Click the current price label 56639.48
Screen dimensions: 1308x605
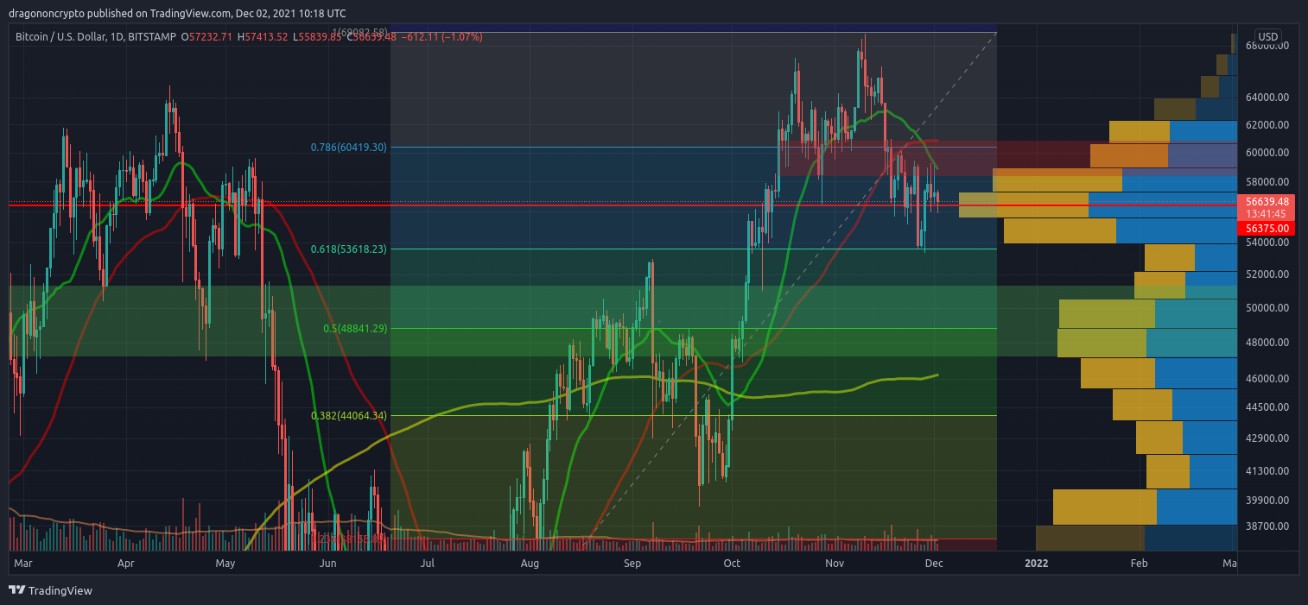(1267, 202)
